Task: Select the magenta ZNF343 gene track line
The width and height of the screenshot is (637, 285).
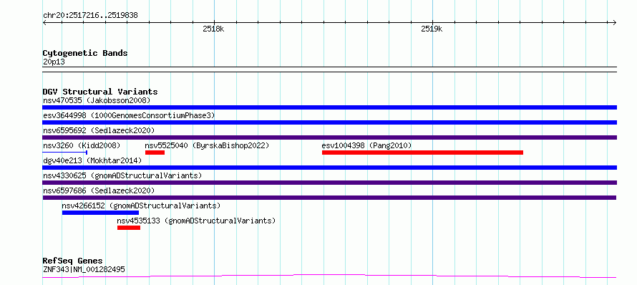Action: tap(329, 276)
